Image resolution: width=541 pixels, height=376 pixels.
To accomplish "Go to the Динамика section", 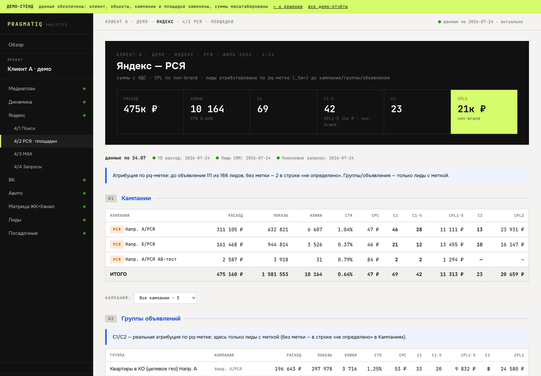I will pyautogui.click(x=46, y=102).
